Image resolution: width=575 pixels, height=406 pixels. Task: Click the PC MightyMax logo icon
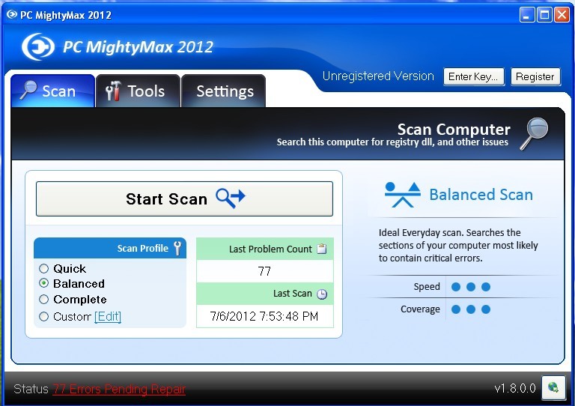click(x=38, y=46)
